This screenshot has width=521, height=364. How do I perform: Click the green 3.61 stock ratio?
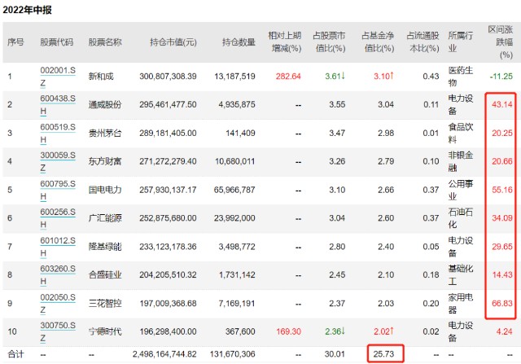tap(335, 77)
